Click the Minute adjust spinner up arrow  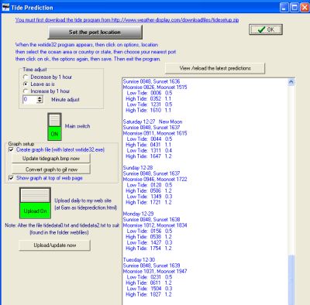[40, 98]
